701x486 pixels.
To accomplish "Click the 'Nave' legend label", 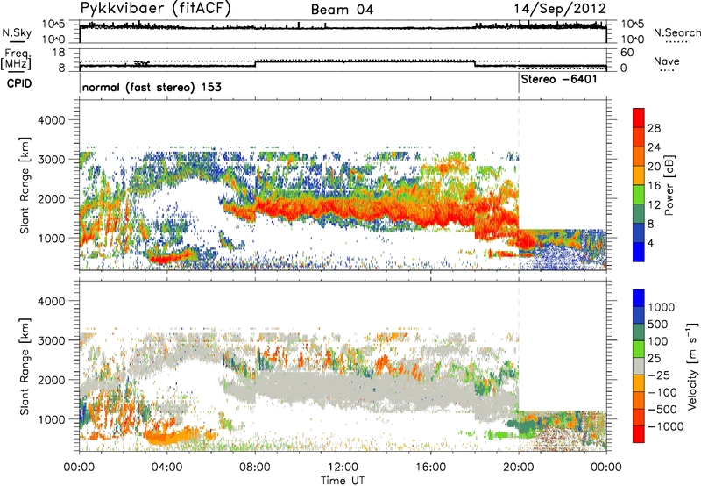I will tap(667, 61).
